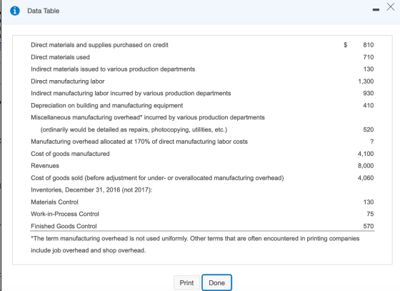Click the Materials Control inventory label

[x=54, y=202]
